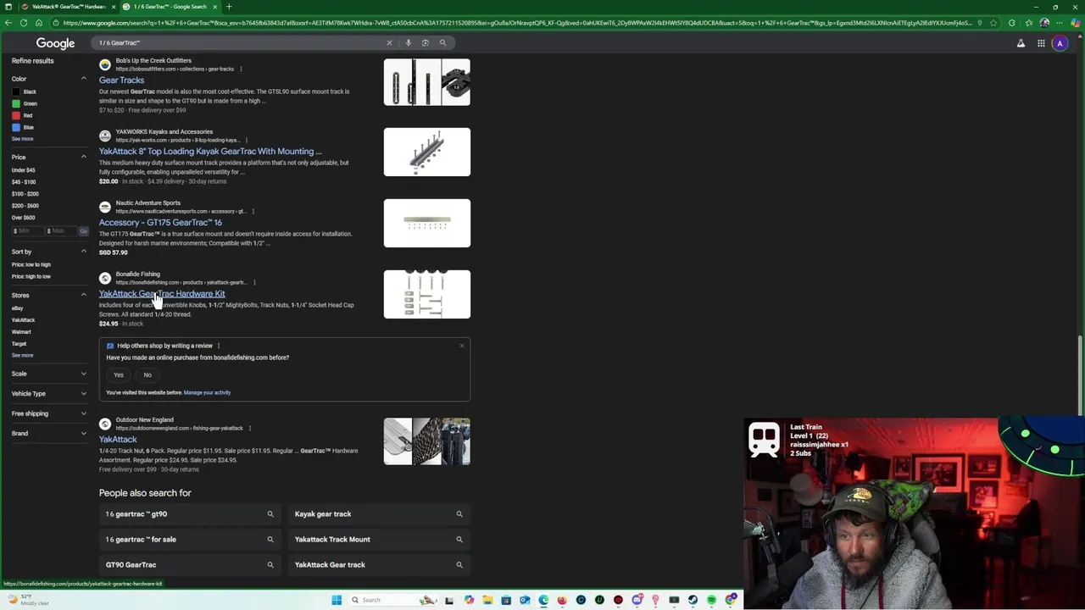Open more options for Bob's Up the Creek result
This screenshot has width=1085, height=610.
pyautogui.click(x=241, y=69)
